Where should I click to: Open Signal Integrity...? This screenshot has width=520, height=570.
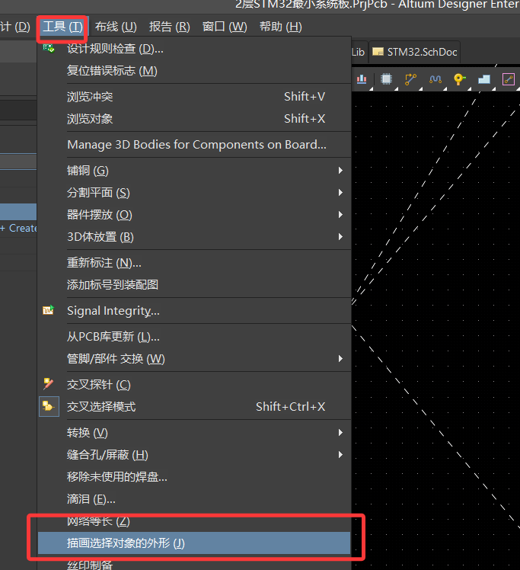[194, 311]
